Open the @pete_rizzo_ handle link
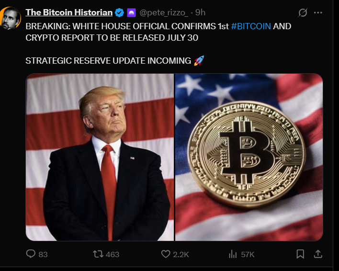339x271 pixels. coord(164,13)
